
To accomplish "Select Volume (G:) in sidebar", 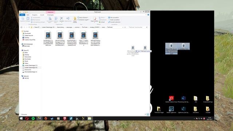I will [x=27, y=70].
